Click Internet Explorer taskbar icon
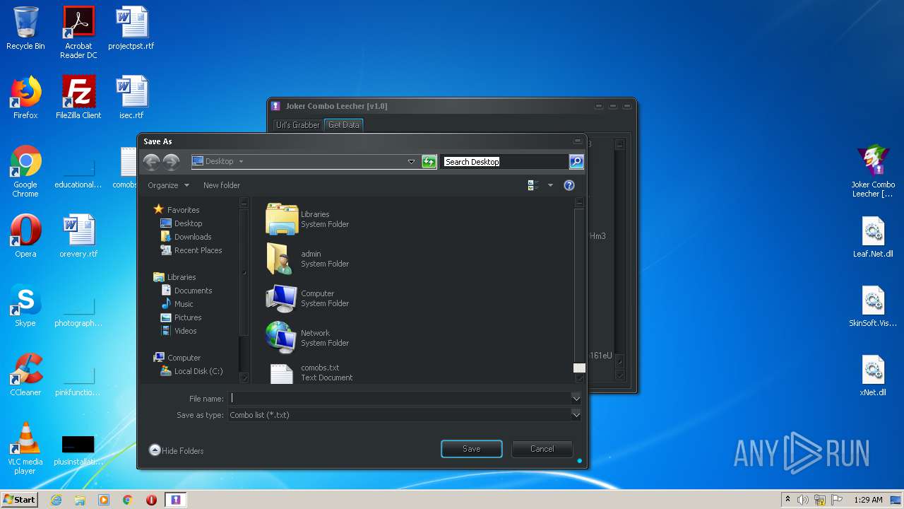The image size is (904, 509). point(56,500)
